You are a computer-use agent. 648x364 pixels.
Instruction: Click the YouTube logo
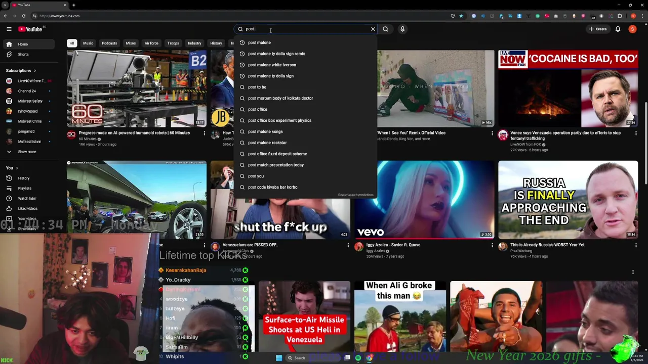pyautogui.click(x=30, y=29)
